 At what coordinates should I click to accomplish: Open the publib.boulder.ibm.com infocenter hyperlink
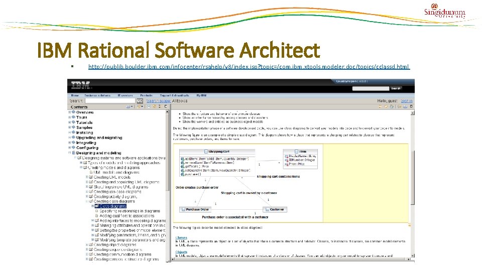[x=249, y=67]
